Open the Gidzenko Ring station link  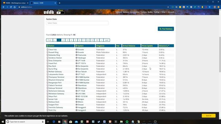54,55
